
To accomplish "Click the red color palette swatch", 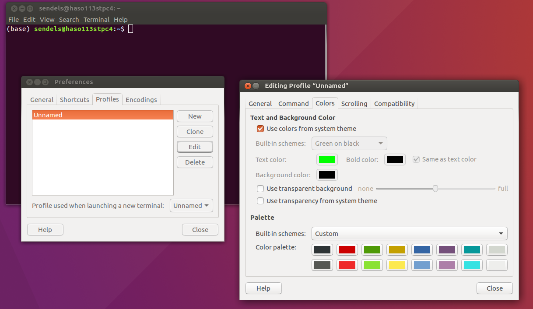I will [347, 250].
